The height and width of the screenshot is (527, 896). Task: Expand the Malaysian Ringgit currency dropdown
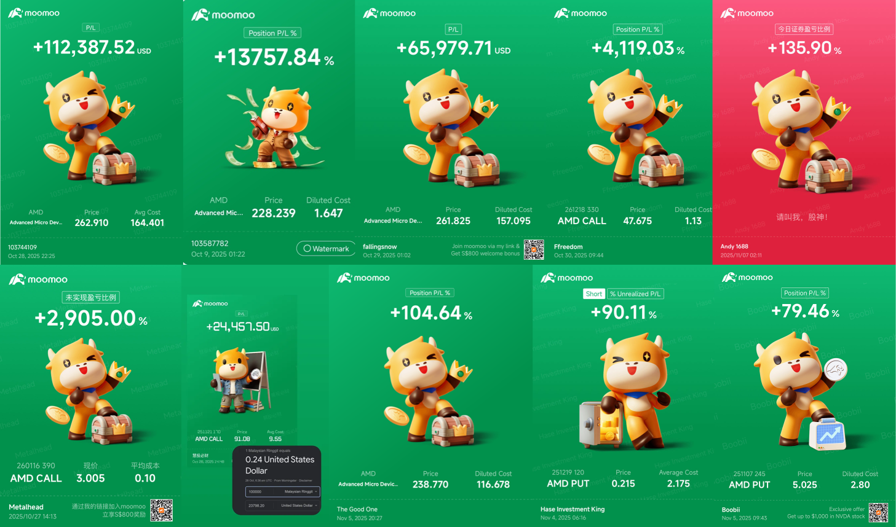[300, 491]
